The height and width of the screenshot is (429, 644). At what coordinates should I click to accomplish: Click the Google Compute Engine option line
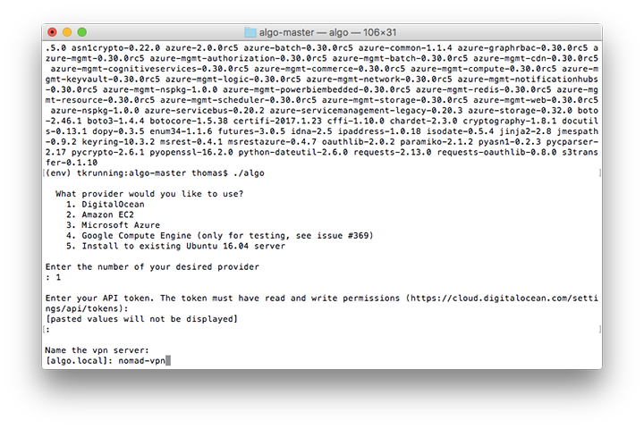coord(220,235)
